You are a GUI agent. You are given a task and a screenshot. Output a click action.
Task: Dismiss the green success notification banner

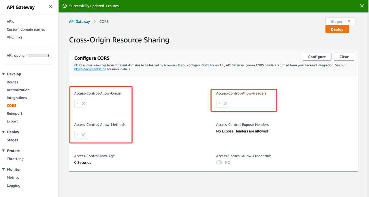[x=362, y=6]
